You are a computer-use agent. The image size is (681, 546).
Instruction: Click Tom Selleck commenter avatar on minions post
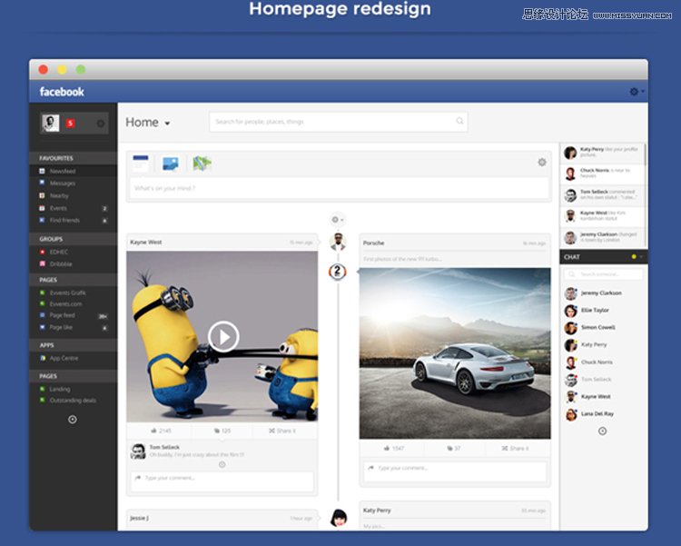[139, 451]
